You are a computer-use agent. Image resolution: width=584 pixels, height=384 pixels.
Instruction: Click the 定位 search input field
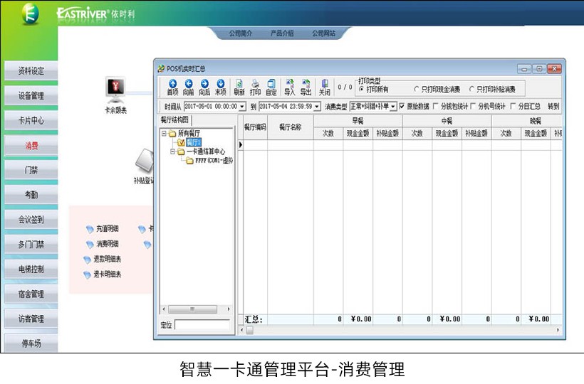pyautogui.click(x=202, y=325)
